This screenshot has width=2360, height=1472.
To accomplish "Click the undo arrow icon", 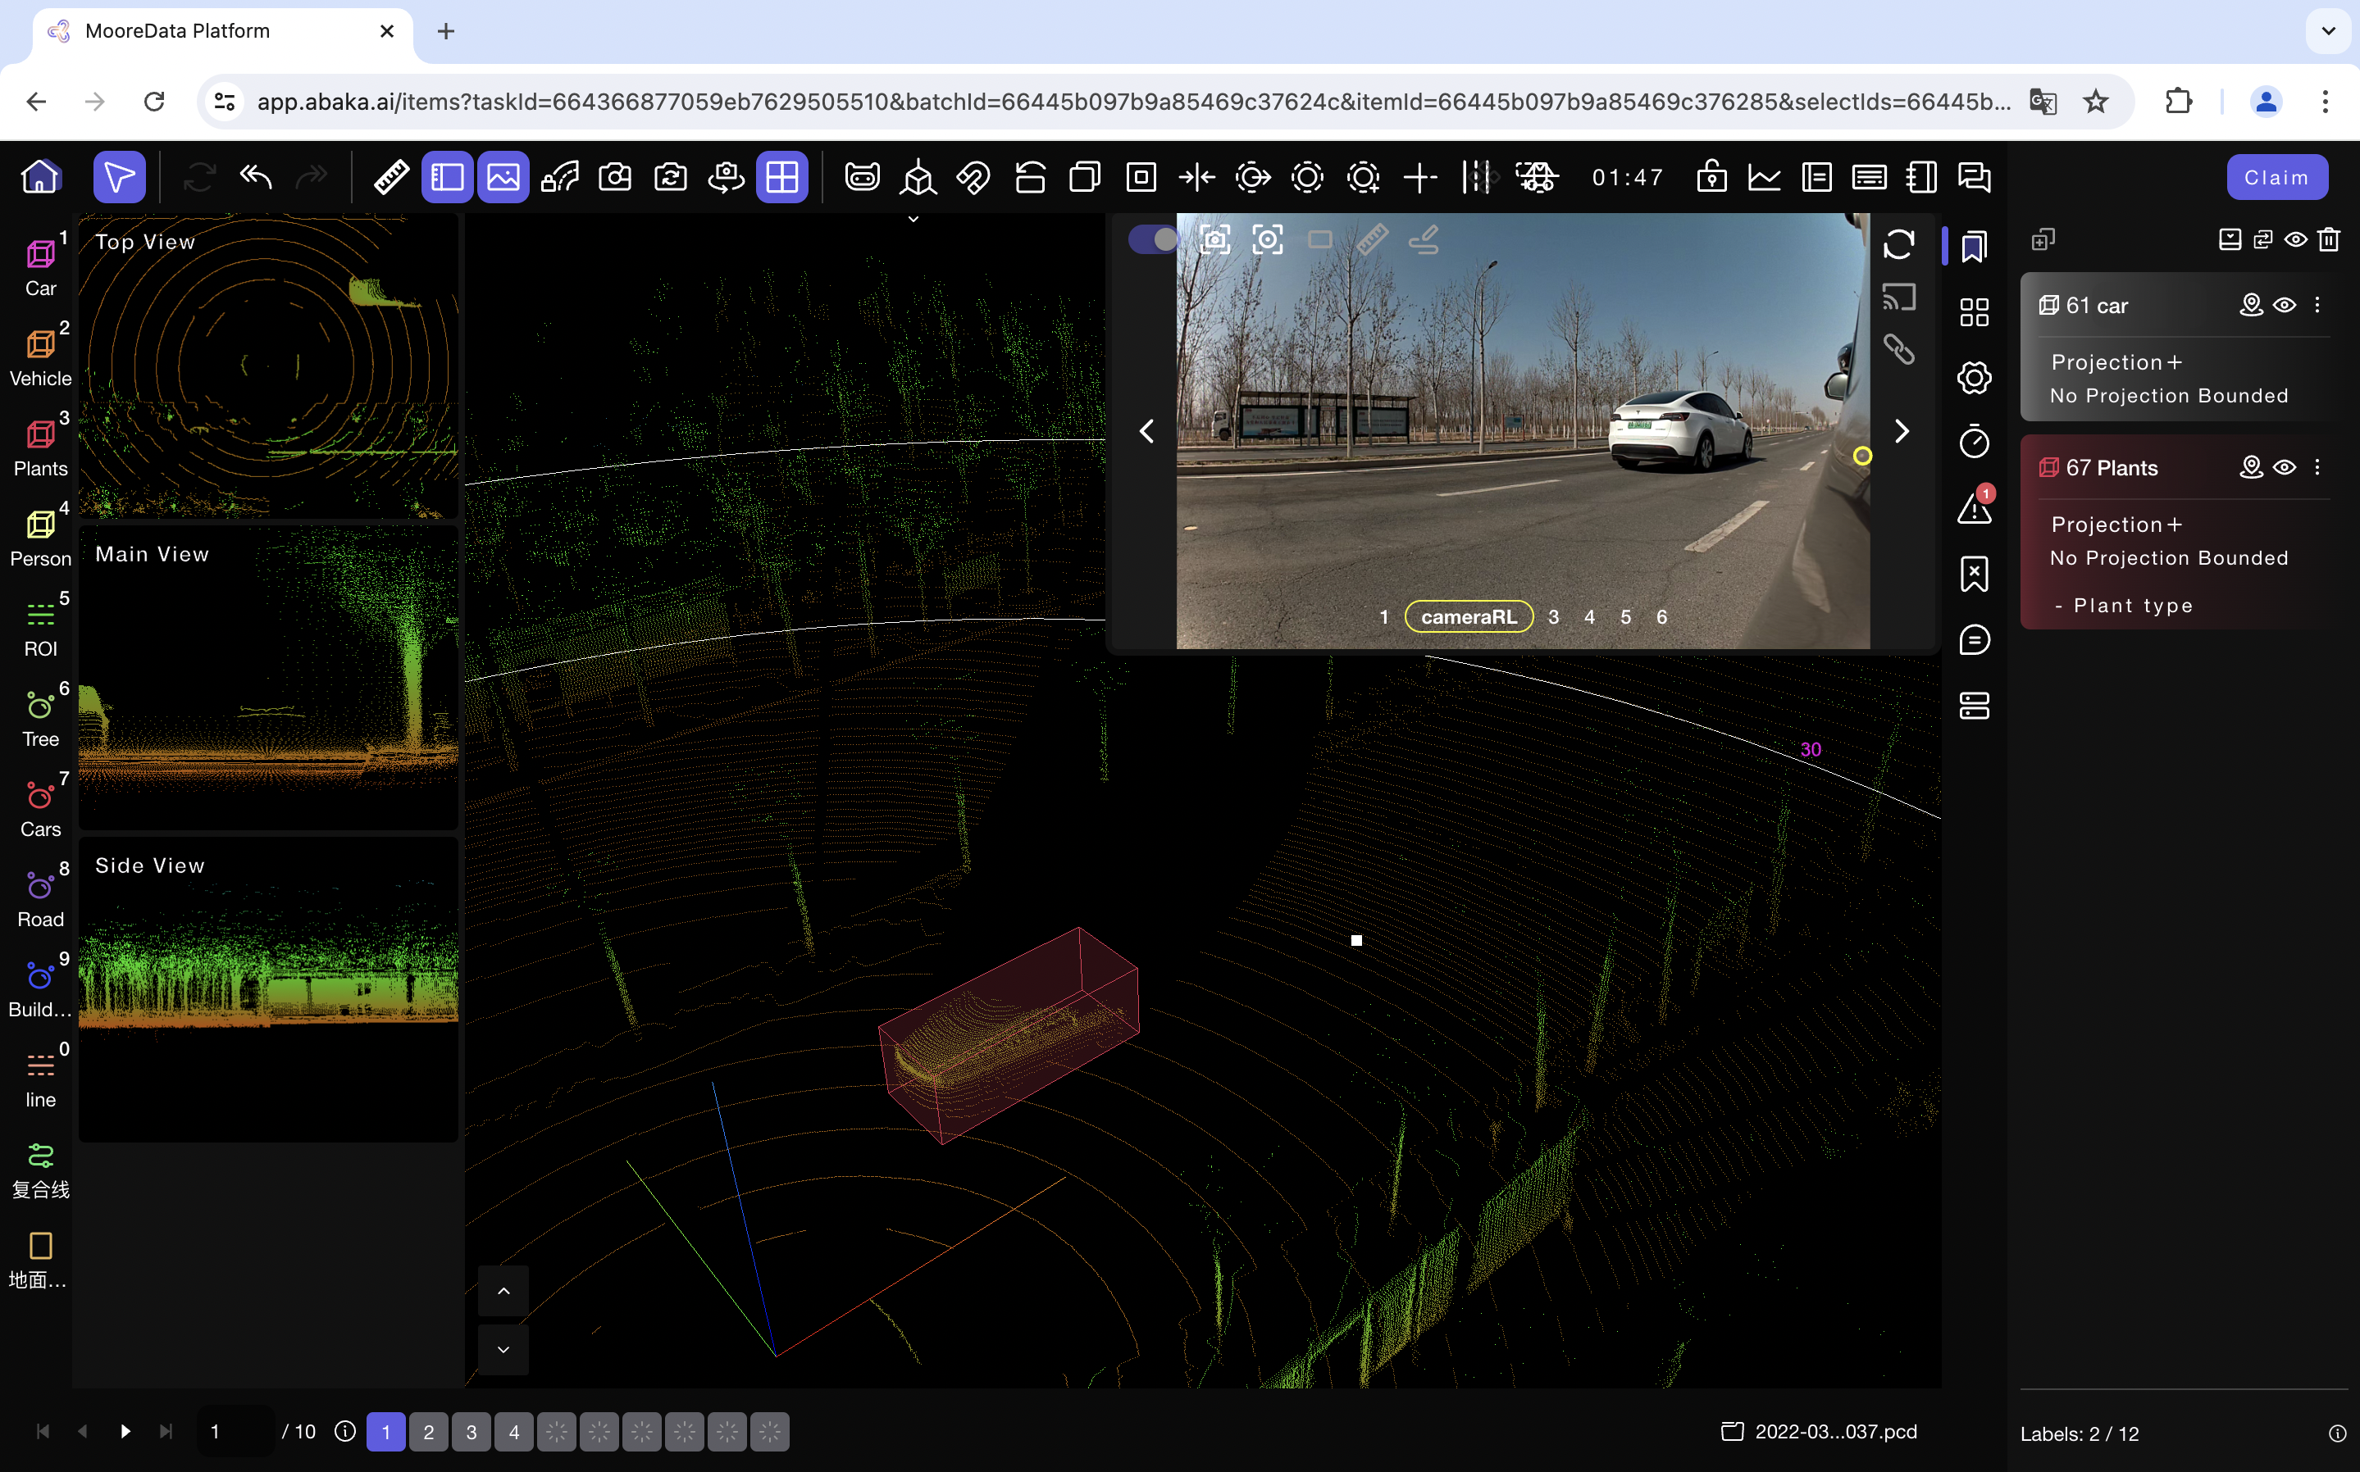I will point(256,177).
